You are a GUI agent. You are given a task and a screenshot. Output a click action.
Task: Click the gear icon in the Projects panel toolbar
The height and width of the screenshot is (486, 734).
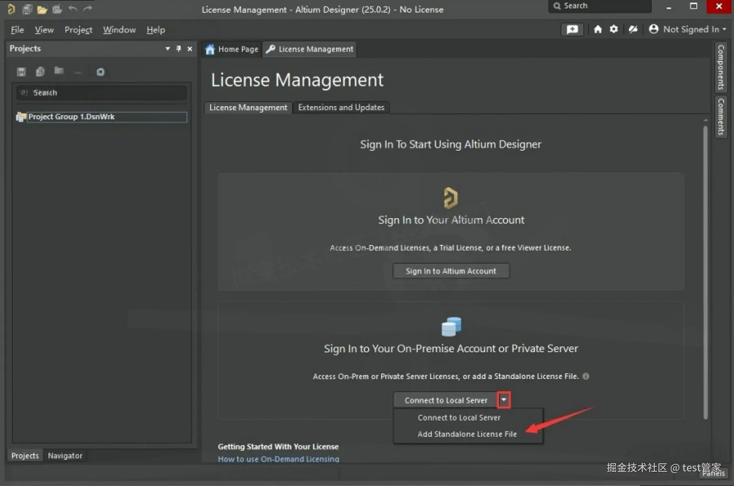tap(100, 72)
